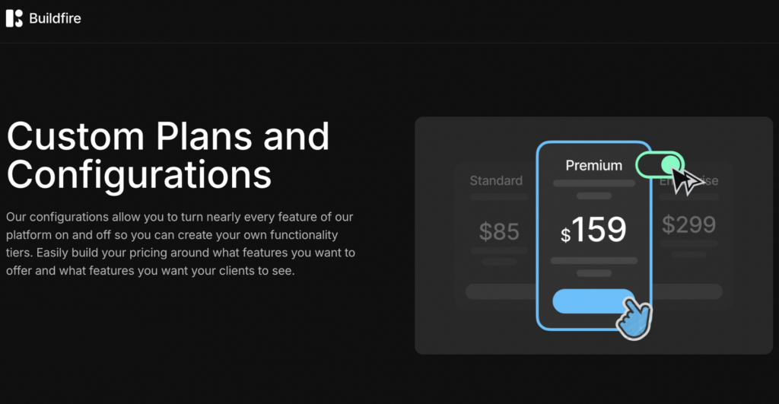
Task: Click the $299 Enterprise price
Action: 688,224
